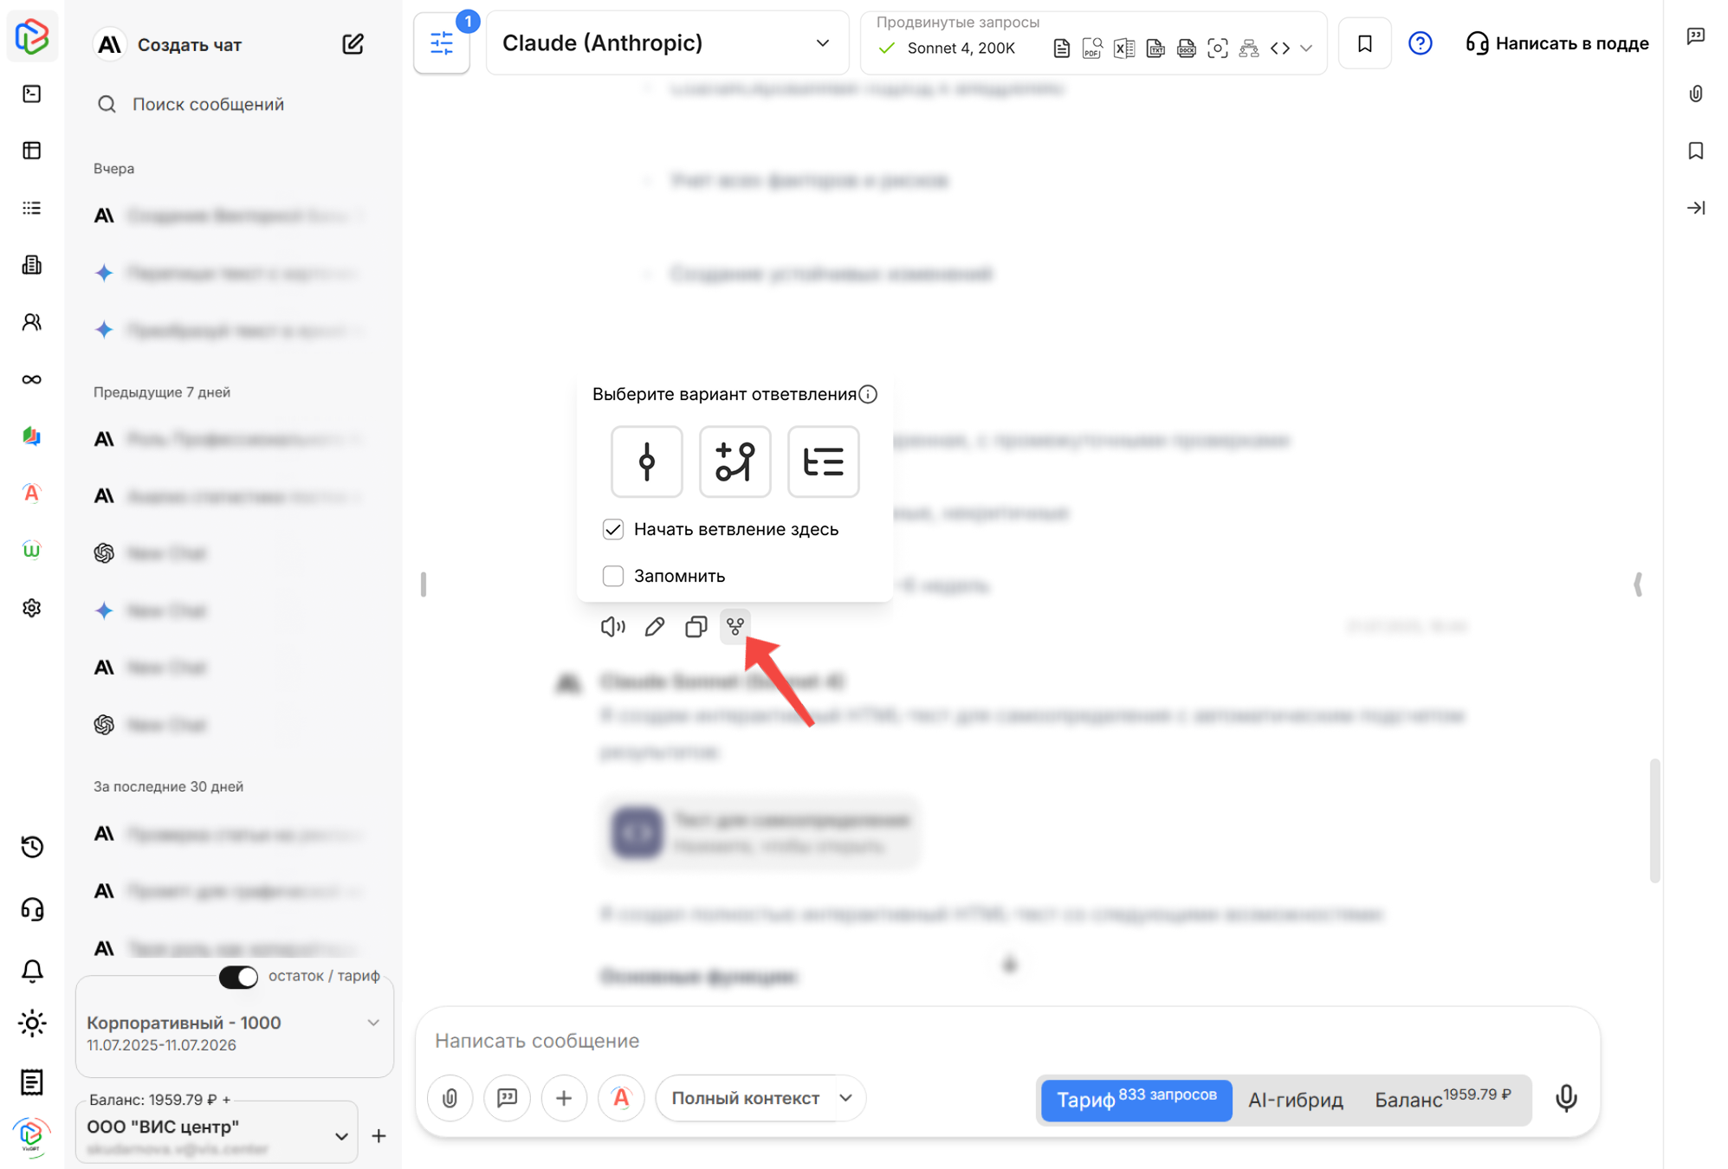Click the pencil edit message icon

(x=655, y=626)
